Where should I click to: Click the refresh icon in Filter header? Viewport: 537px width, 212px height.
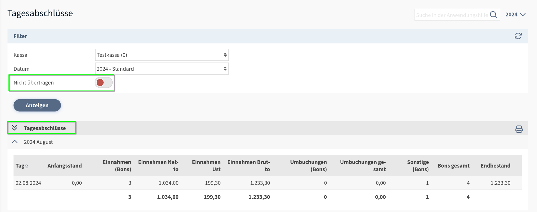click(518, 36)
